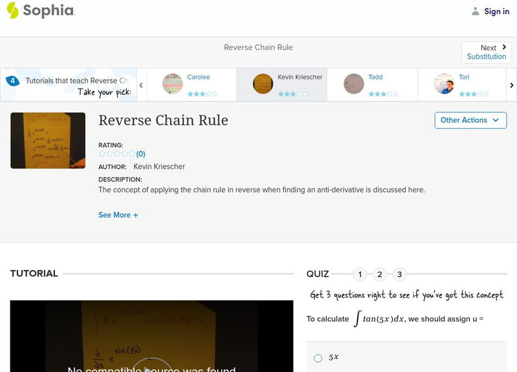Open Carolee's tutorial avatar
The height and width of the screenshot is (372, 517).
tap(172, 84)
